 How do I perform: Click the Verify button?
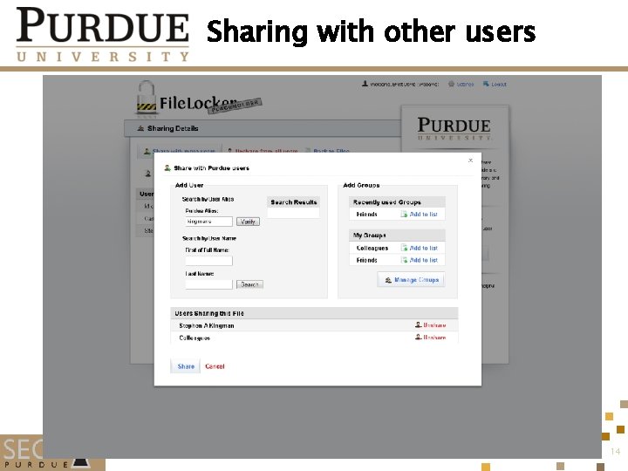pyautogui.click(x=248, y=222)
